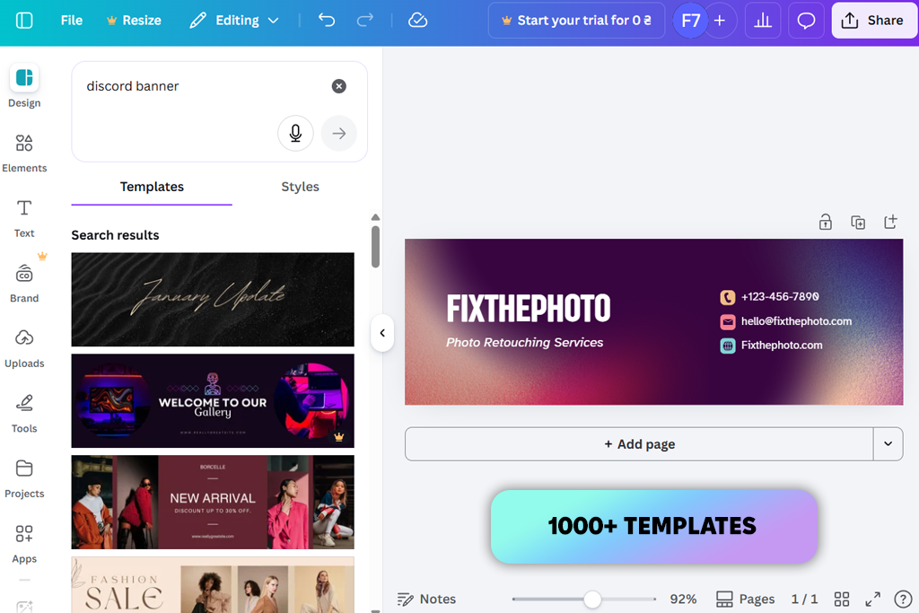919x613 pixels.
Task: Clear the search text with the X icon
Action: pos(338,86)
